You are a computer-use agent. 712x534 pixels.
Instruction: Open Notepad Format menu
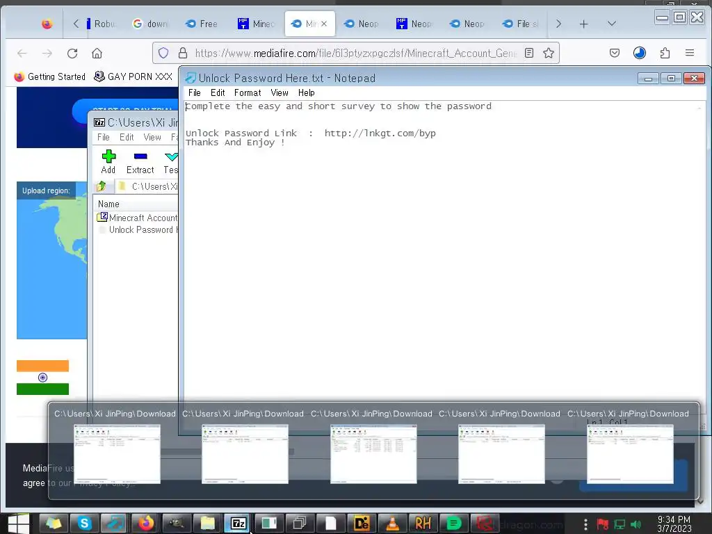[x=248, y=92]
